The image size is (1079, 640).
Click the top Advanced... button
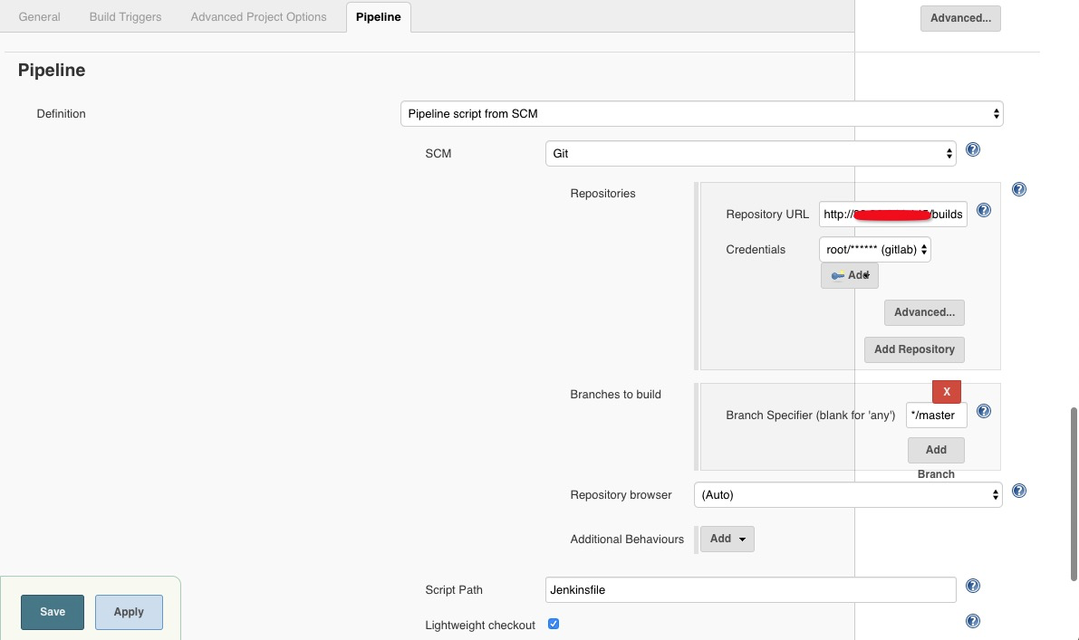[960, 19]
